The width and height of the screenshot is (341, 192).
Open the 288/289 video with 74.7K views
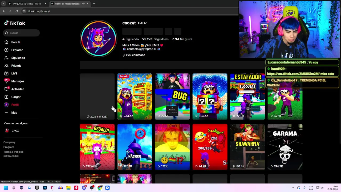coord(210,147)
